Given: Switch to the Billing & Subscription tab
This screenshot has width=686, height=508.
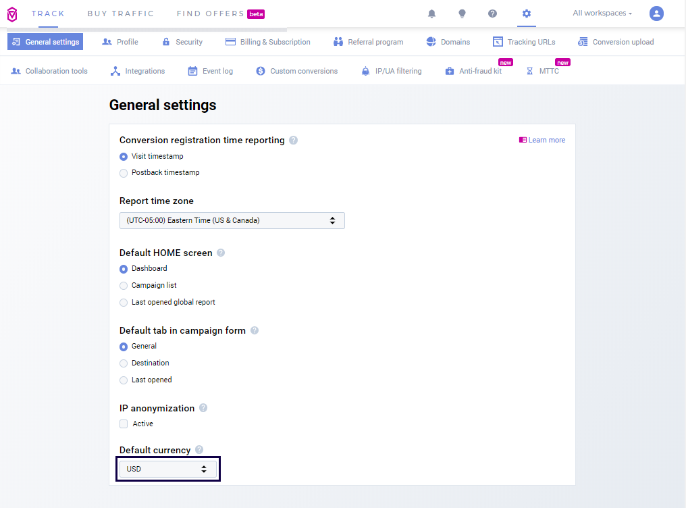Looking at the screenshot, I should point(268,42).
